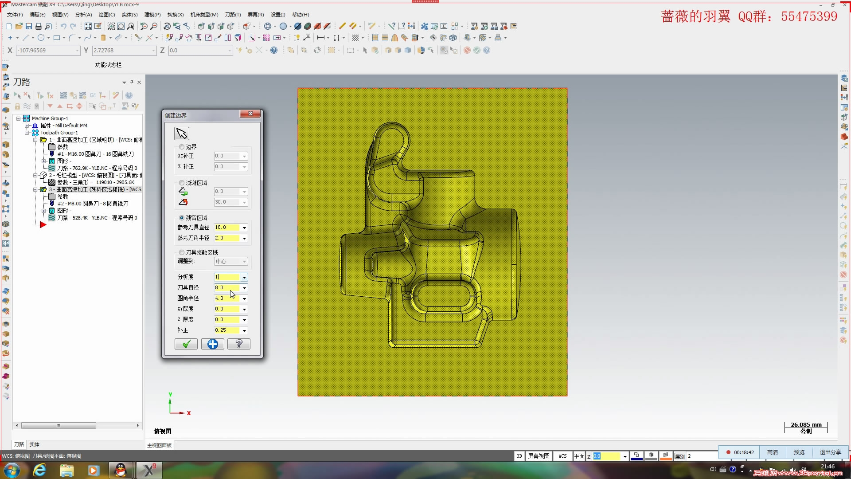851x479 pixels.
Task: Open Windows Explorer folder in taskbar
Action: [x=66, y=470]
